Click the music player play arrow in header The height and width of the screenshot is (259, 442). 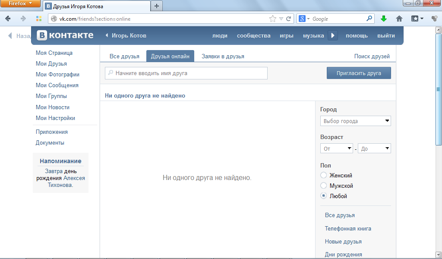coord(332,36)
